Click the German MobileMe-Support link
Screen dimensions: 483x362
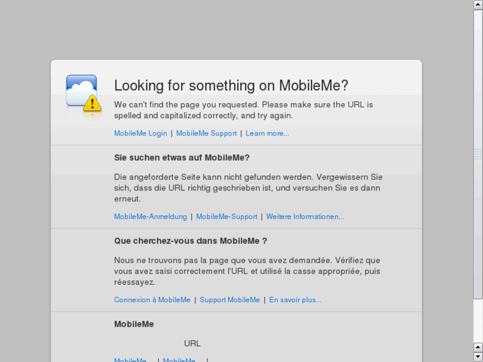point(227,217)
